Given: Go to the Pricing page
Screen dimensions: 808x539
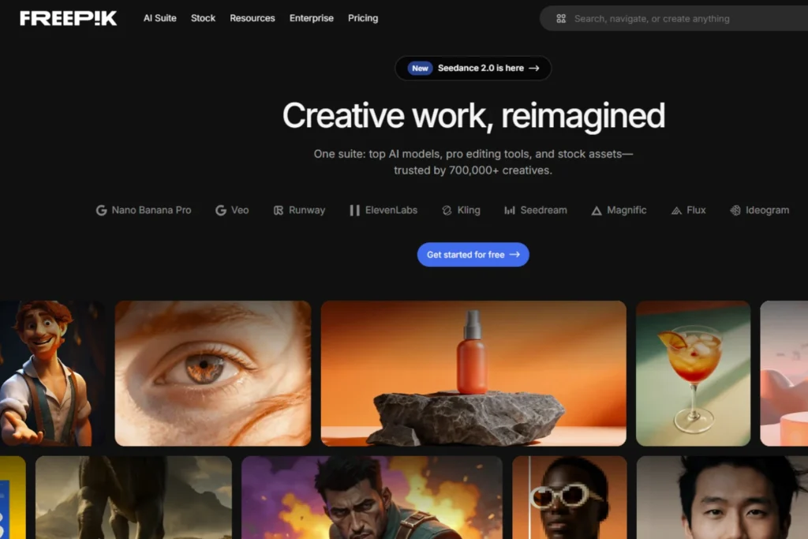Looking at the screenshot, I should pyautogui.click(x=363, y=18).
